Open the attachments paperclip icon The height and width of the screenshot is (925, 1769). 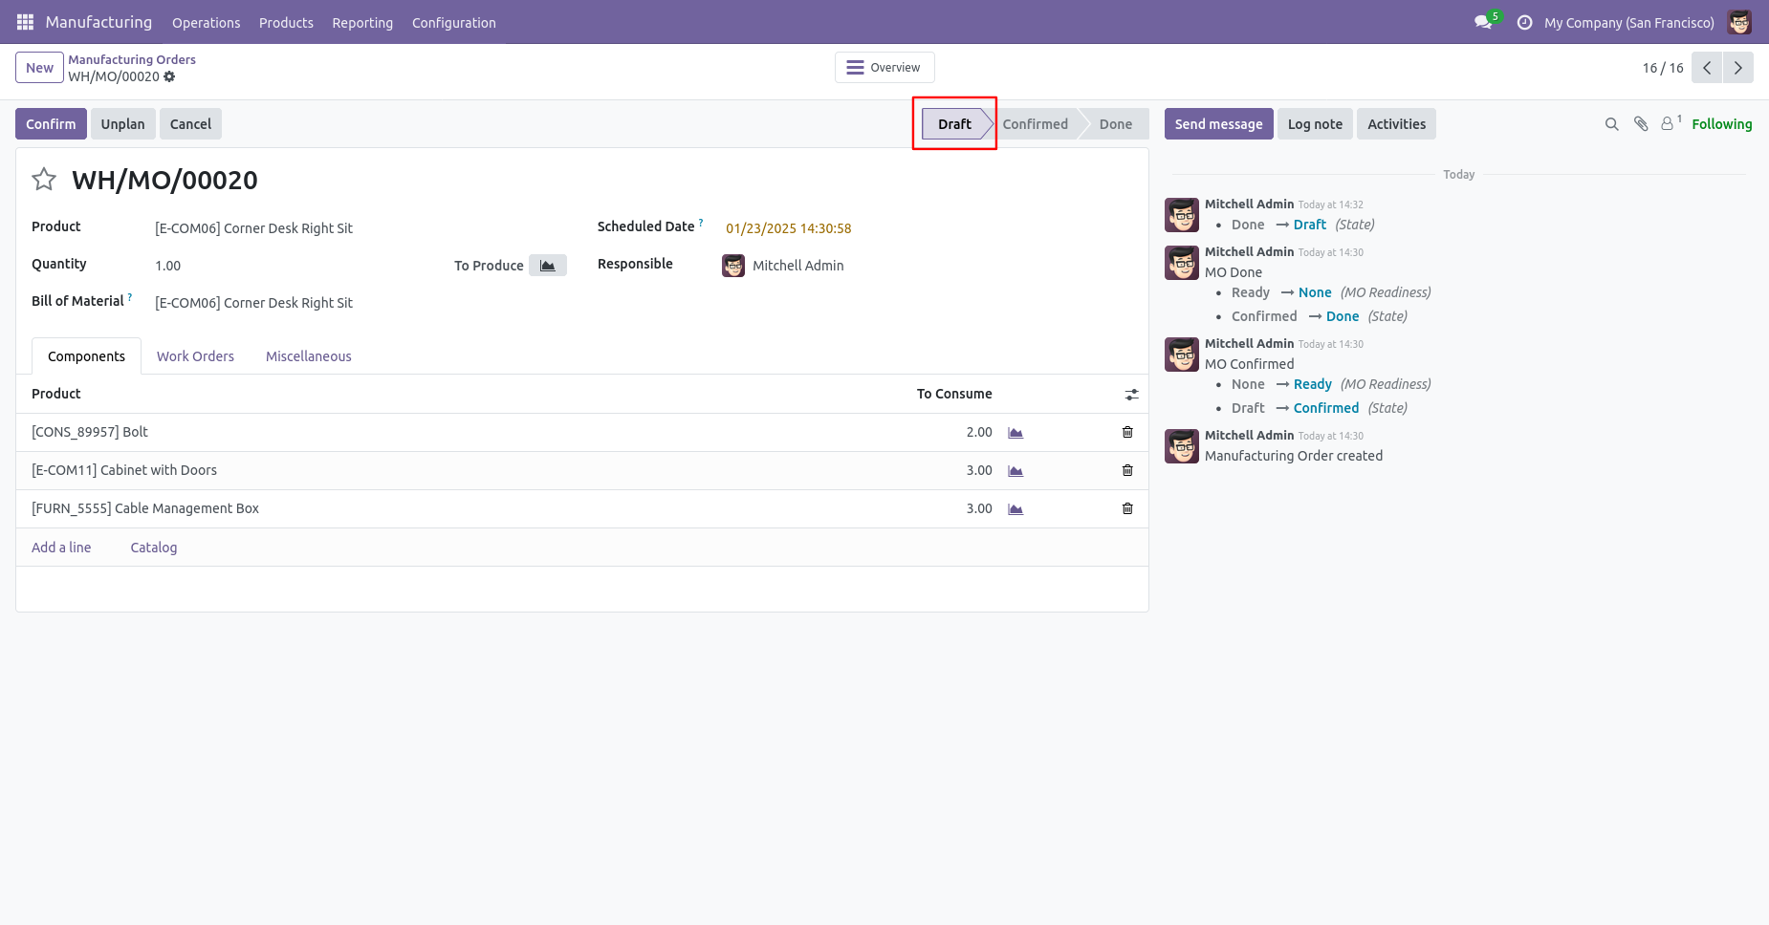pos(1641,124)
